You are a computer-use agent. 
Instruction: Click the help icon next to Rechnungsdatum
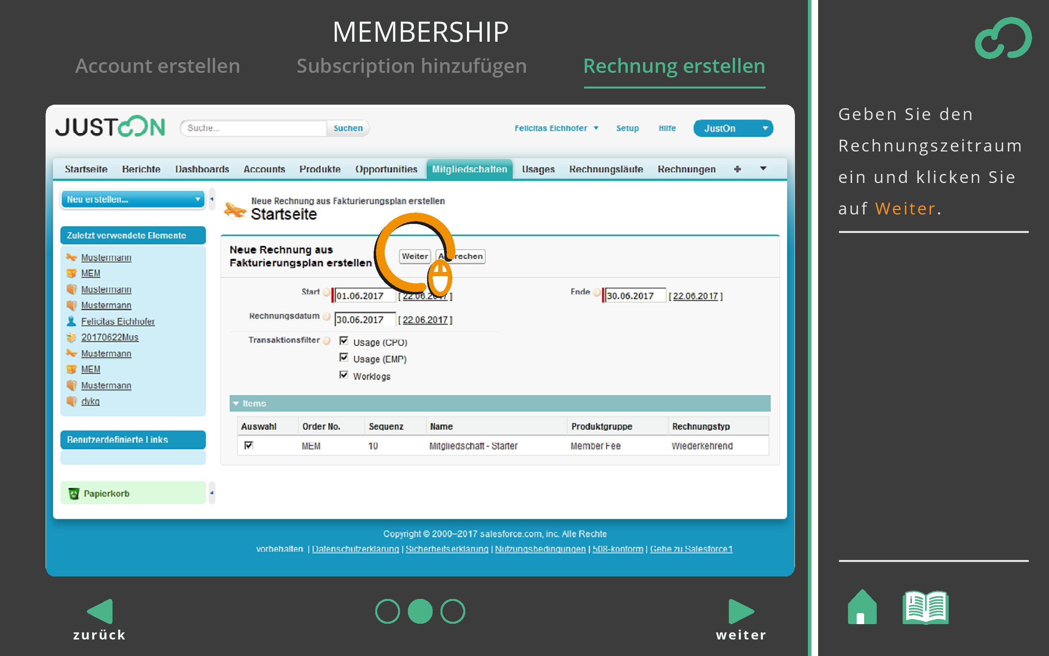pos(326,317)
